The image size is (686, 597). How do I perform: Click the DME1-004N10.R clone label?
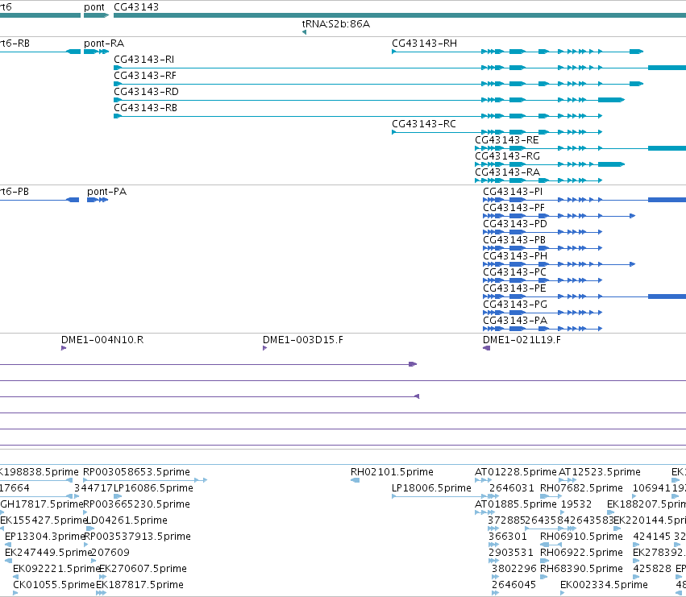pyautogui.click(x=102, y=340)
